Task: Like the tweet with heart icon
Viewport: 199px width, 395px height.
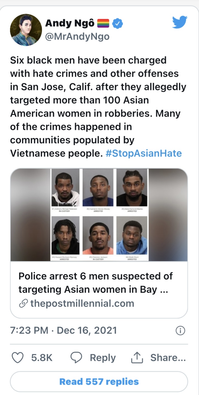Action: [18, 358]
